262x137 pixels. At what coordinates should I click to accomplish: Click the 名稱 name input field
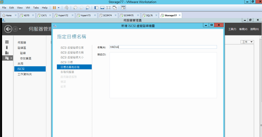(x=163, y=47)
